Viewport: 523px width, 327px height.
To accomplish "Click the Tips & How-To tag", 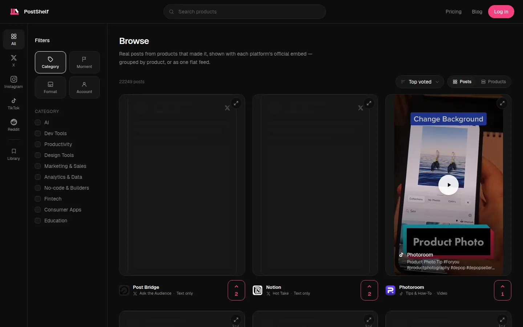I will [419, 293].
